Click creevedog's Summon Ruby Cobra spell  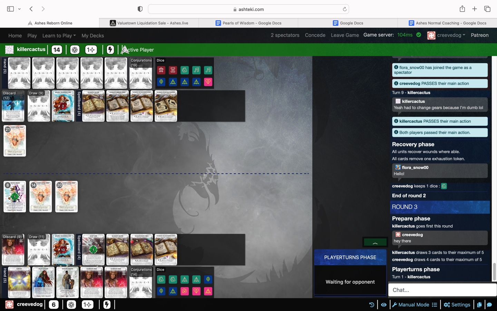coord(142,249)
